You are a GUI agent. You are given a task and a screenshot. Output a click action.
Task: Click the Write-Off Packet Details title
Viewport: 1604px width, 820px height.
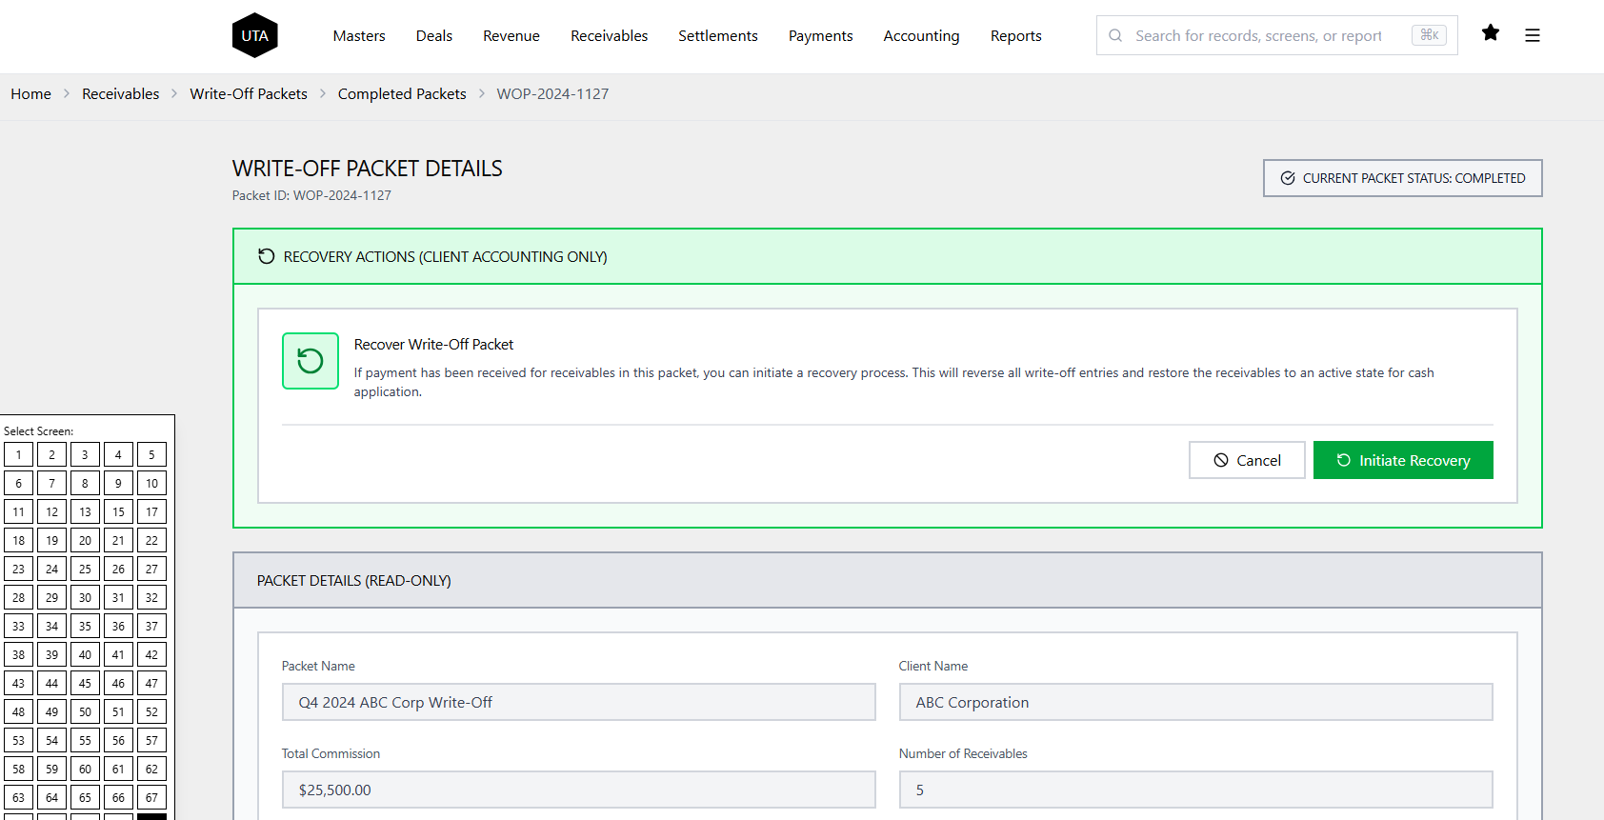368,169
